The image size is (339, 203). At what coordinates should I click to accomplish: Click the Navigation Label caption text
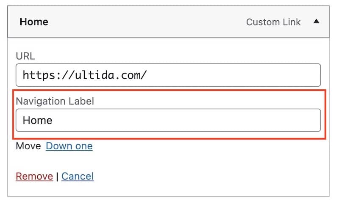[x=55, y=101]
